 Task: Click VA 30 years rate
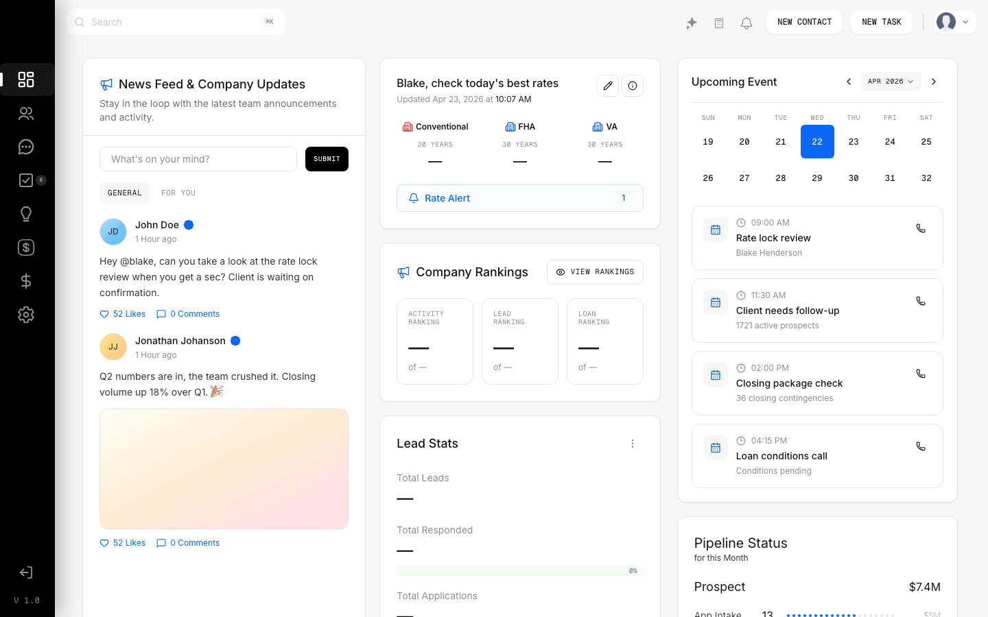[x=605, y=144]
